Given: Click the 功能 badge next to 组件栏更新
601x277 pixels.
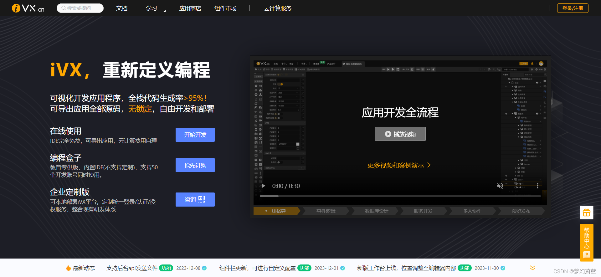Looking at the screenshot, I should pyautogui.click(x=304, y=268).
